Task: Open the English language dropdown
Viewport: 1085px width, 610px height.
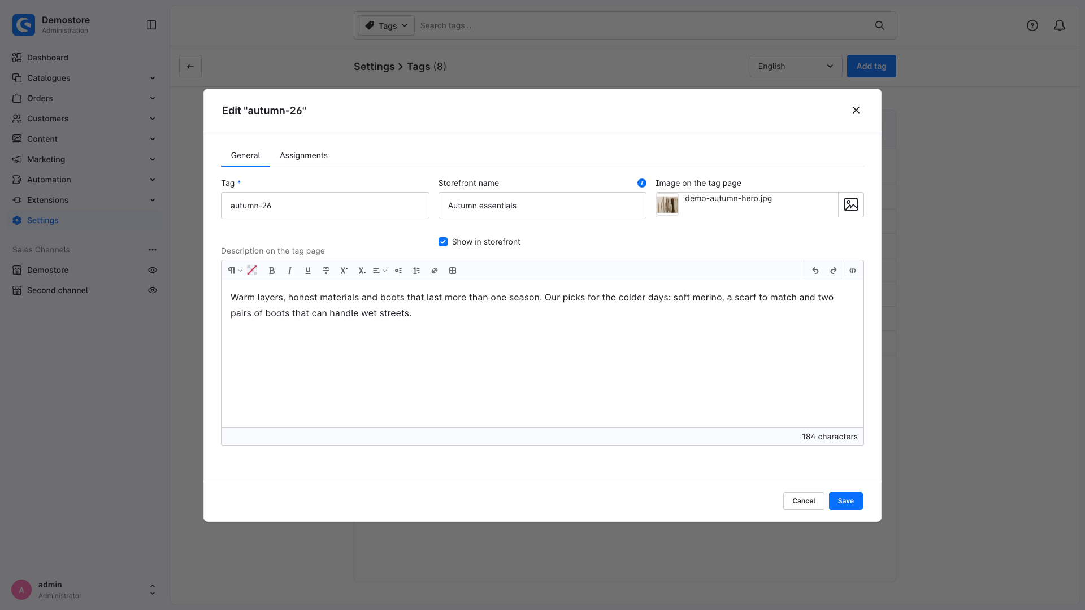Action: pyautogui.click(x=796, y=66)
